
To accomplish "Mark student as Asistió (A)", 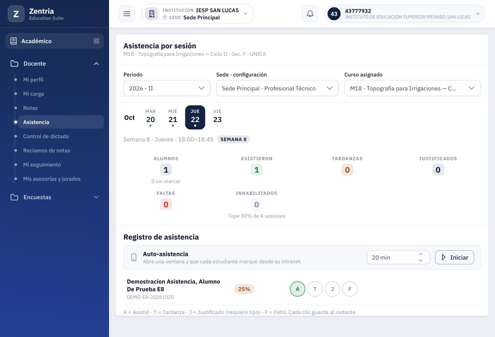I will (x=297, y=289).
